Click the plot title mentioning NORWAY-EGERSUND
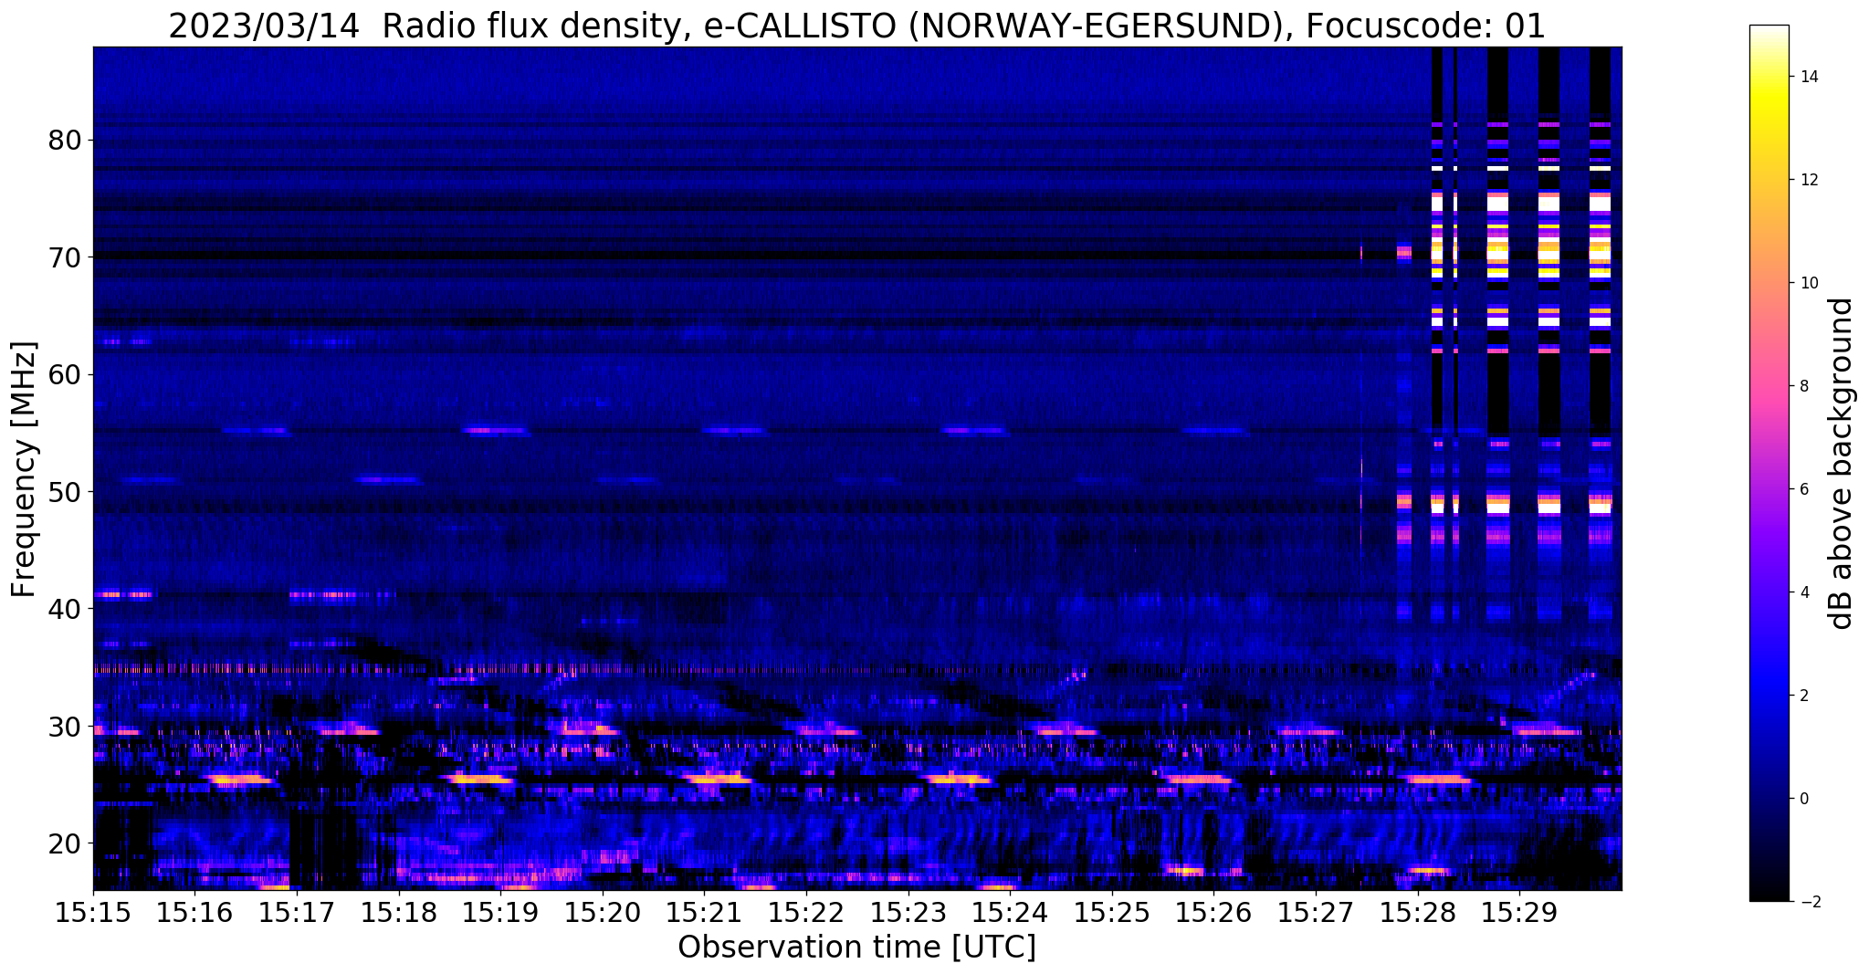The height and width of the screenshot is (974, 1869). (856, 26)
